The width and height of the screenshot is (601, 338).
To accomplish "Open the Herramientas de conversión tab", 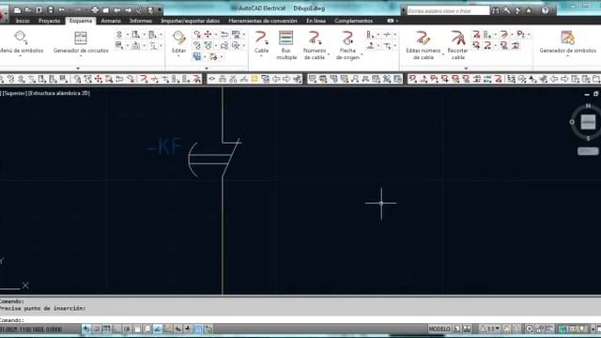I will point(263,21).
